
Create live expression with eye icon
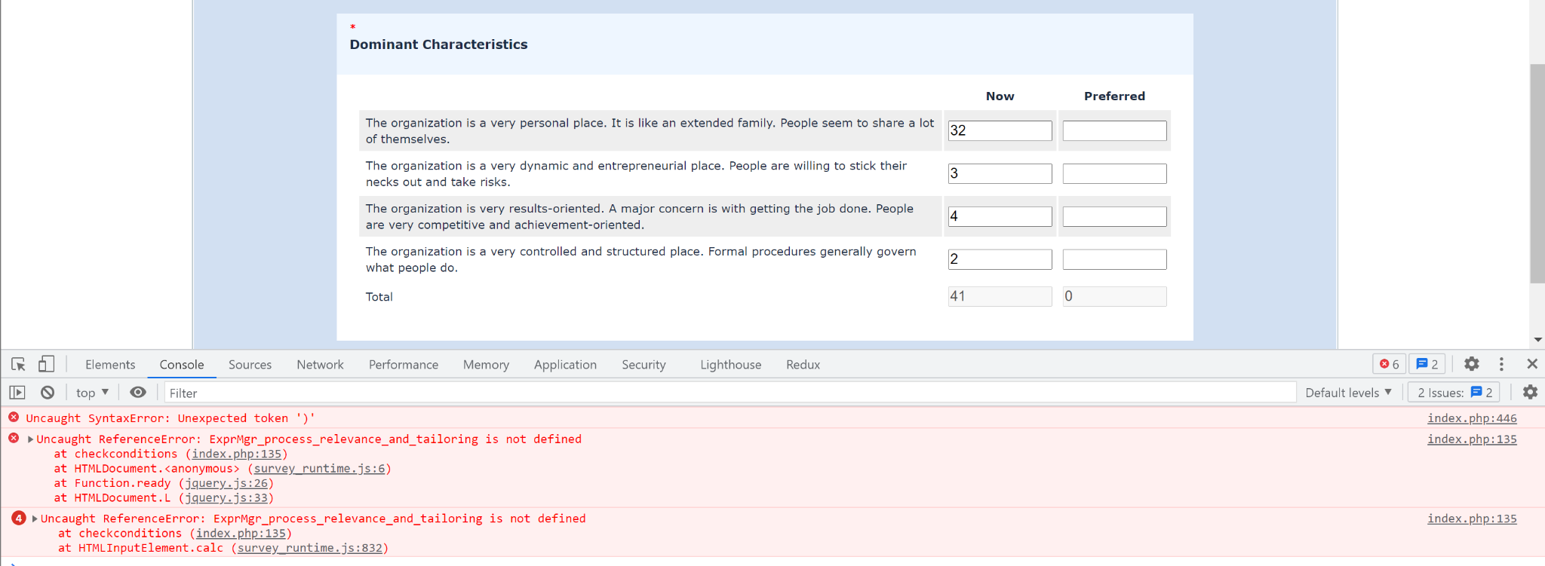point(137,393)
